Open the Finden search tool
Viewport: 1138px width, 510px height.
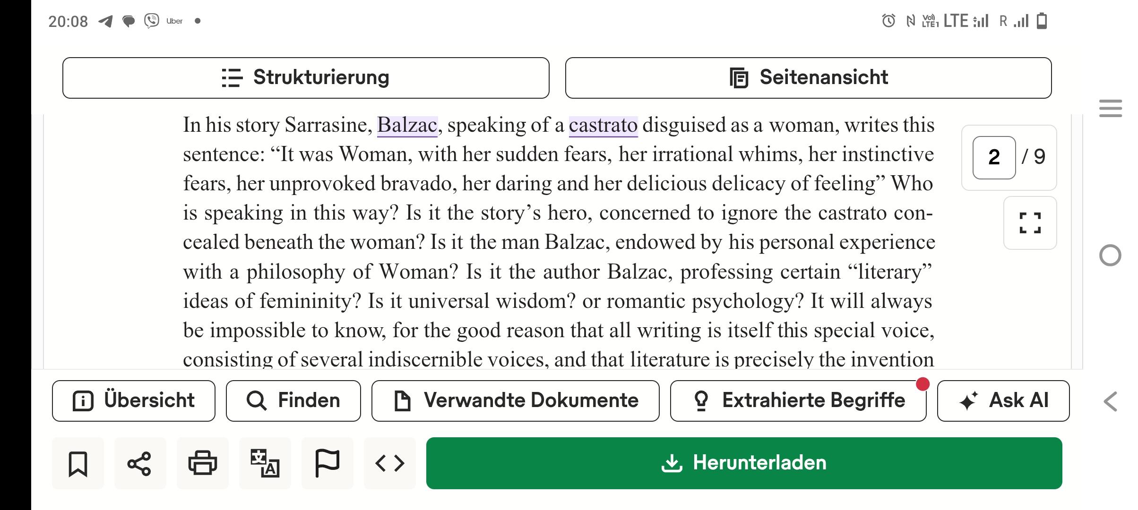tap(293, 401)
